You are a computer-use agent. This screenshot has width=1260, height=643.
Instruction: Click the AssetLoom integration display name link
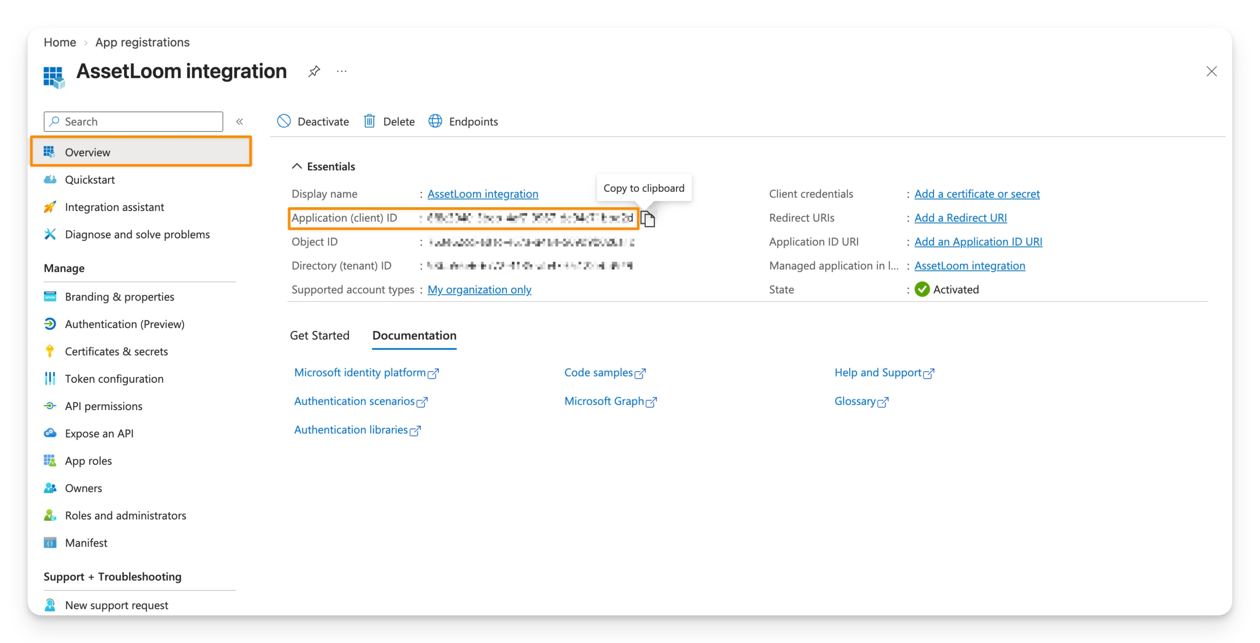tap(483, 194)
